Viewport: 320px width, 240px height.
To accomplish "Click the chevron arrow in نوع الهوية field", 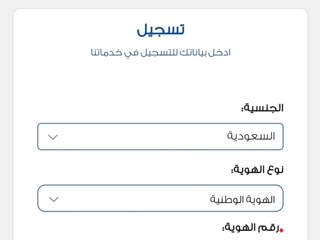I will [x=54, y=199].
